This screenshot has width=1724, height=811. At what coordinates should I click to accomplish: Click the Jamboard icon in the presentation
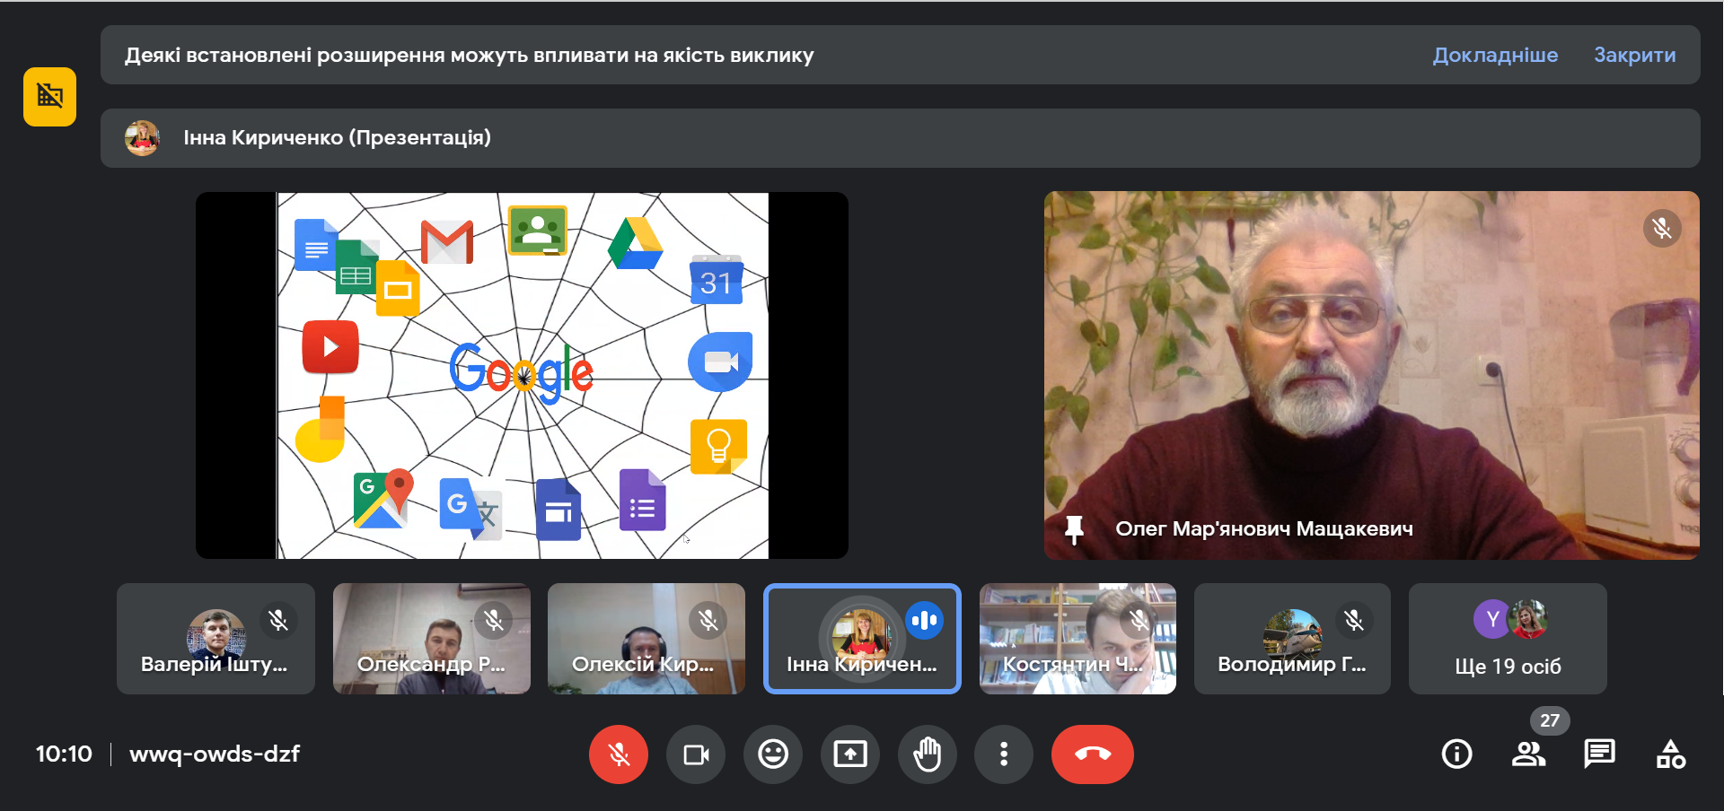(321, 430)
